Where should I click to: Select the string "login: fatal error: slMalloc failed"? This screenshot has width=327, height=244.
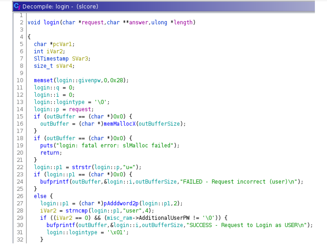click(115, 145)
